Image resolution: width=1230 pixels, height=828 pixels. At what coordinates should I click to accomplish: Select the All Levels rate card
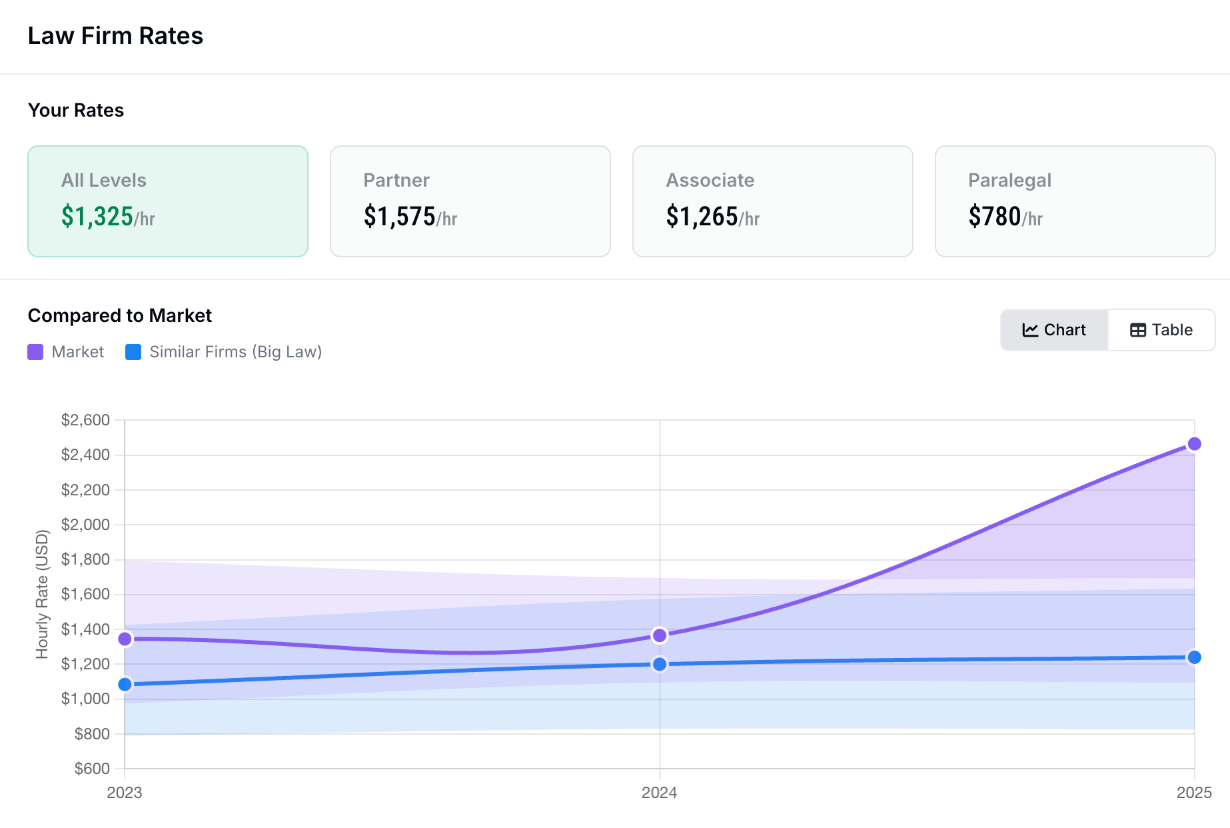coord(168,201)
